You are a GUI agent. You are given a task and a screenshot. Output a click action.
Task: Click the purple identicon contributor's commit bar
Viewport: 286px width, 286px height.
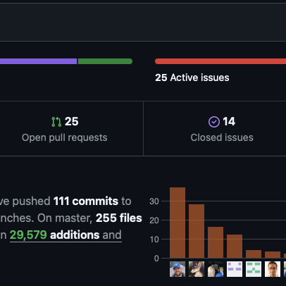[235, 246]
